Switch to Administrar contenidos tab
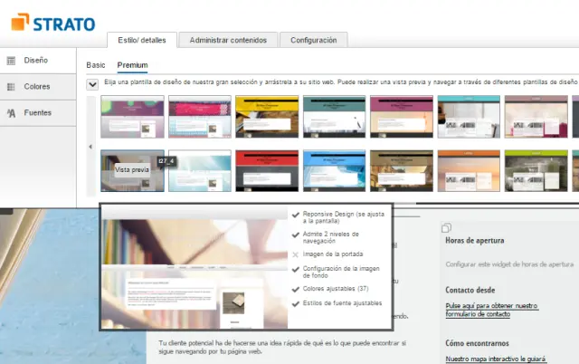The width and height of the screenshot is (579, 364). click(x=226, y=40)
